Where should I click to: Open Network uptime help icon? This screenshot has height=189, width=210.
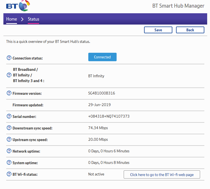tap(9, 151)
